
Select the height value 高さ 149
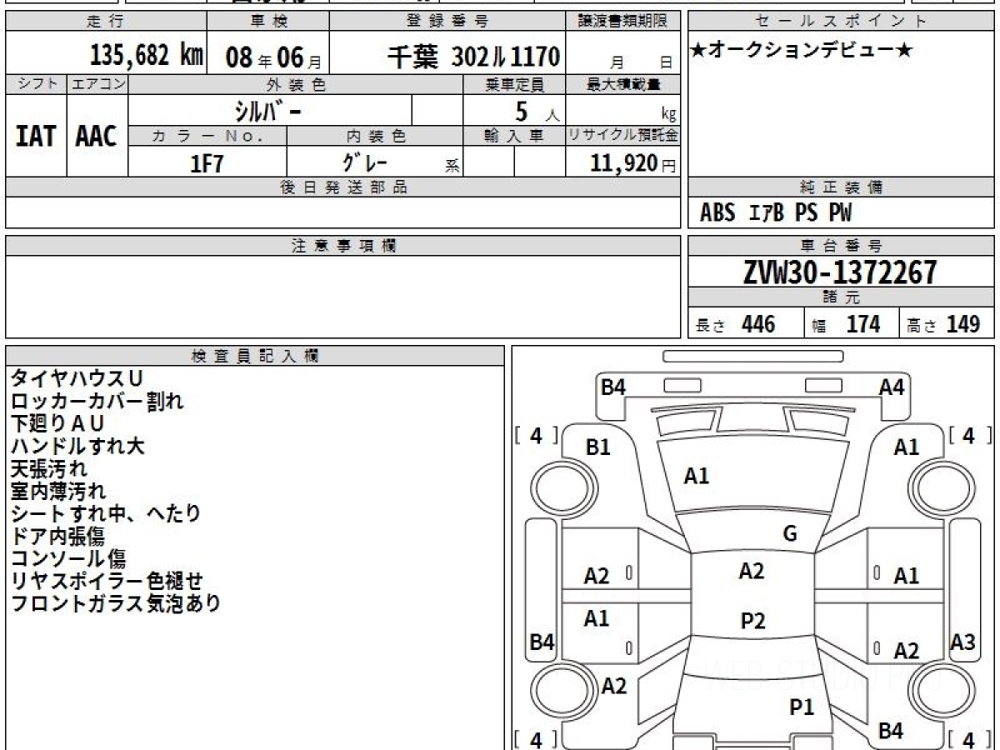[943, 324]
